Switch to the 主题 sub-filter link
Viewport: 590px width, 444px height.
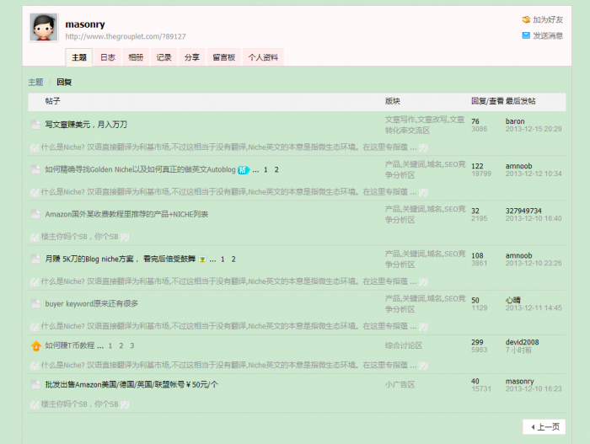35,82
